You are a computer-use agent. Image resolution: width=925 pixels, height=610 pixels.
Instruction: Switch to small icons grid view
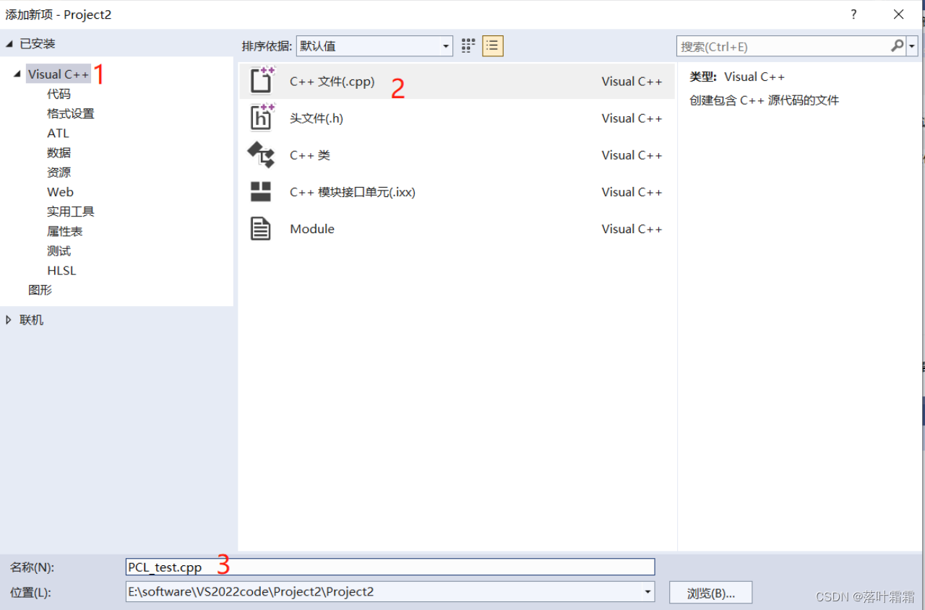tap(468, 45)
